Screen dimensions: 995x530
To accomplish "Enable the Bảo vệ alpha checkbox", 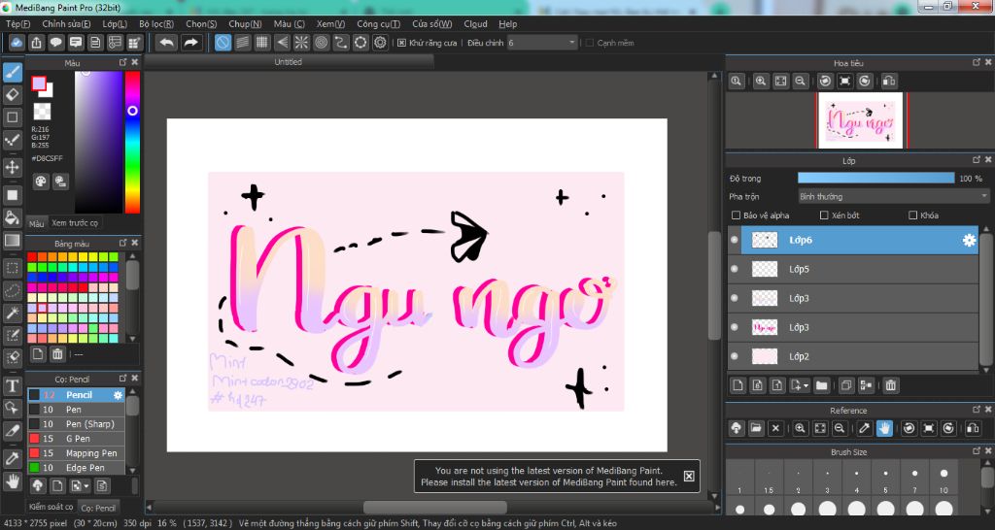I will [x=737, y=215].
